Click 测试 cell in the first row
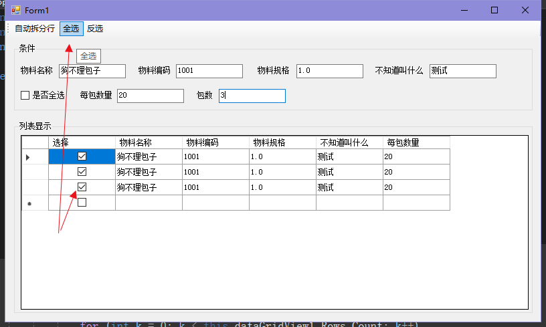Image resolution: width=546 pixels, height=327 pixels. [x=349, y=156]
